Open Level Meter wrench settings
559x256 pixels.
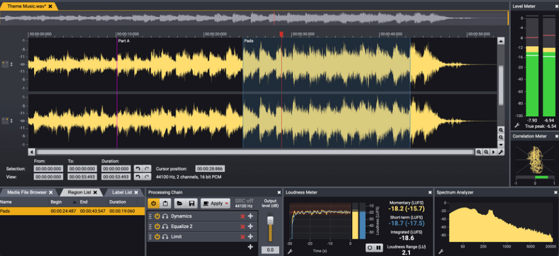[x=517, y=126]
